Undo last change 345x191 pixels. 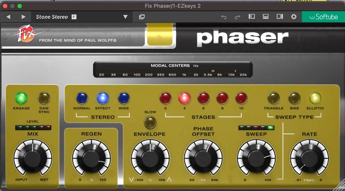[x=223, y=17]
